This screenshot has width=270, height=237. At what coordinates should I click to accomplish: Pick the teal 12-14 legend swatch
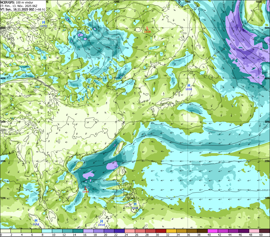point(67,231)
